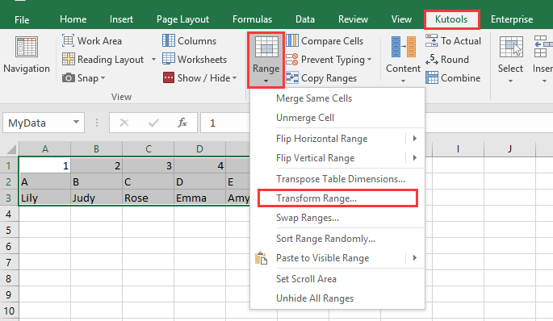Click the Work Area icon

(x=68, y=40)
